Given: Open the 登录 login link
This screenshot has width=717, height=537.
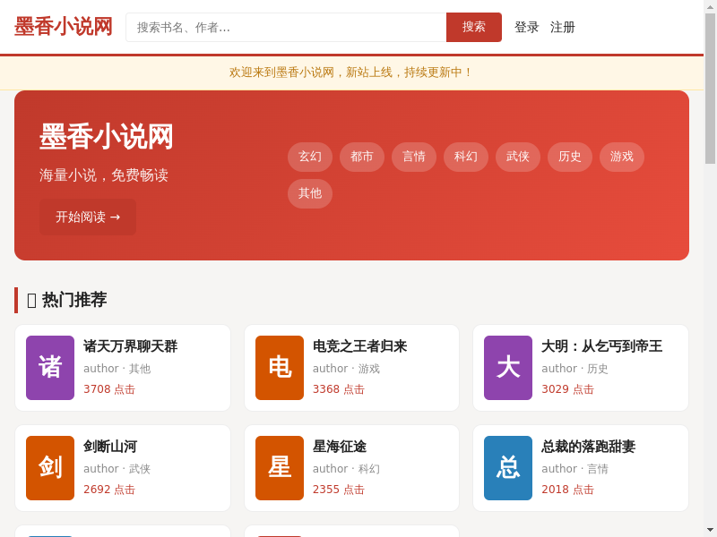Looking at the screenshot, I should [526, 28].
